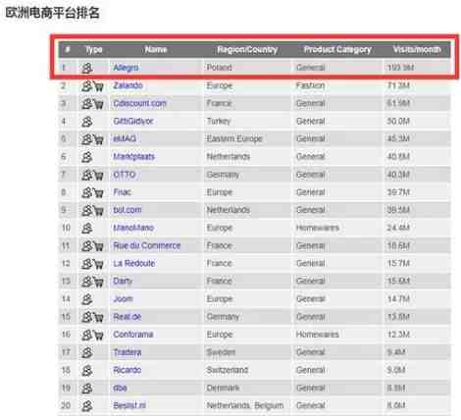Click the marketplace icon in Ricardo row
Screen dimensions: 461x420
(87, 371)
